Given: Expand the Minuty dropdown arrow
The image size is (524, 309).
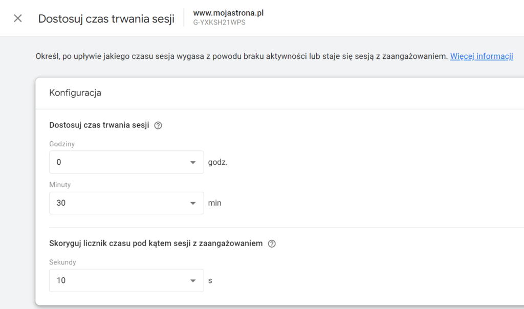Looking at the screenshot, I should point(193,203).
